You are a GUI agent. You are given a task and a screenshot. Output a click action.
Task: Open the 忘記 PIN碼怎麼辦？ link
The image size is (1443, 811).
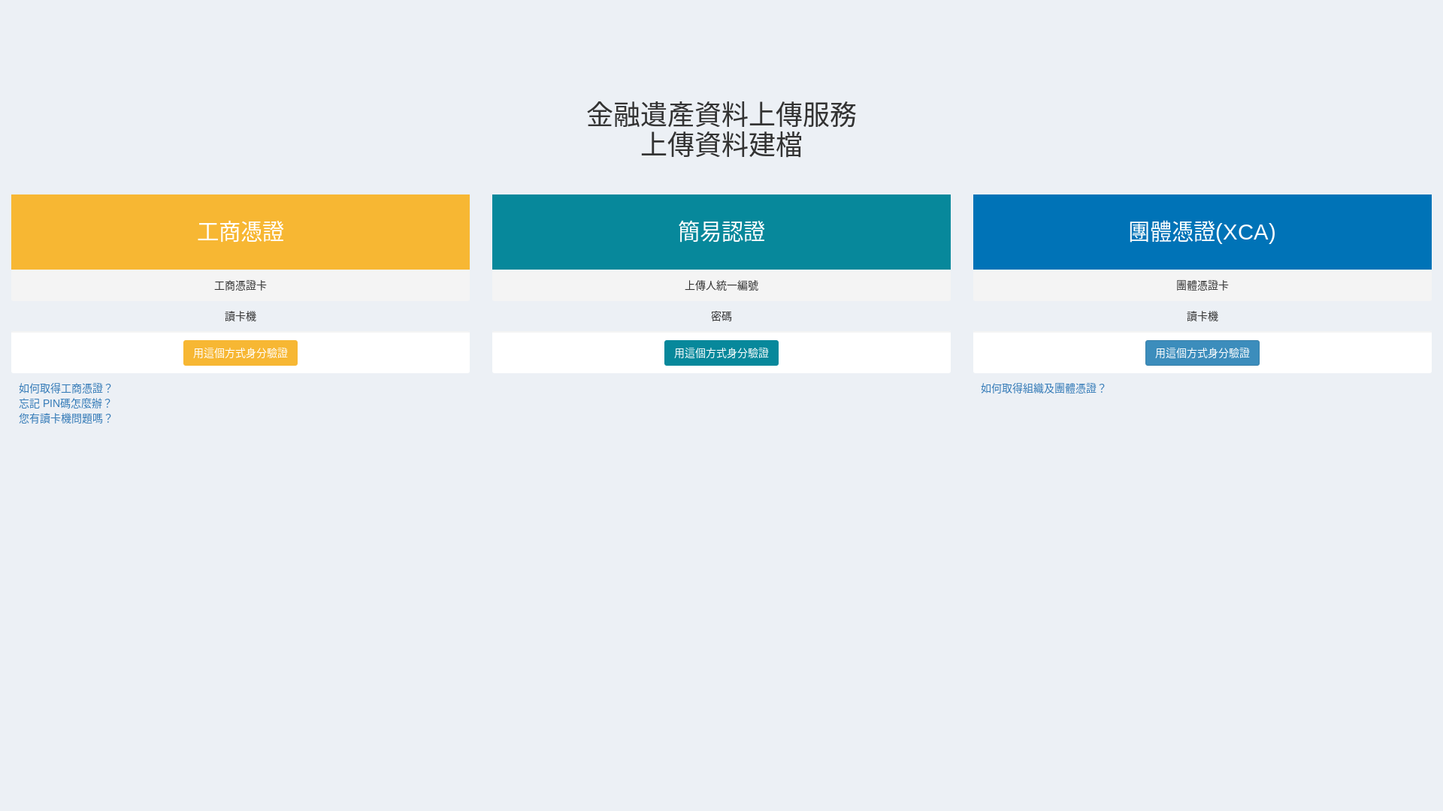pos(65,403)
